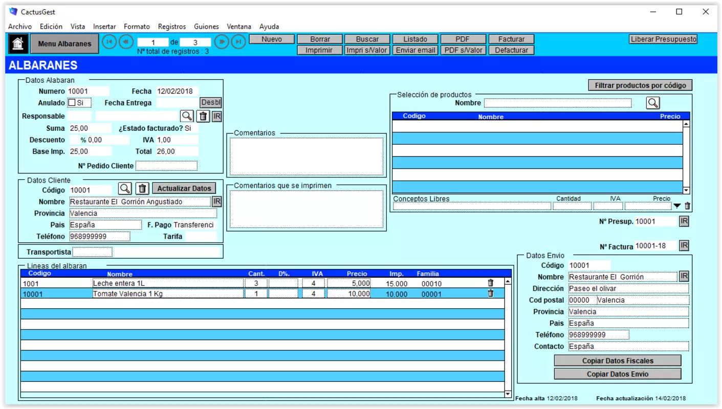
Task: Search client with Código magnifier icon
Action: pos(125,189)
